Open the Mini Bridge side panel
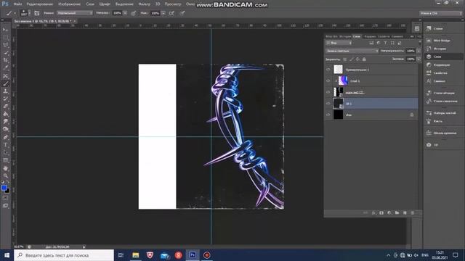Screen dimensions: 465x261 [442, 41]
